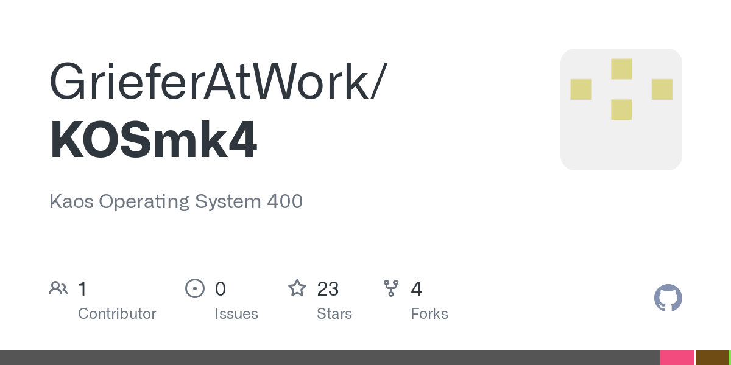Click the gray segment of the language bar

pos(330,358)
